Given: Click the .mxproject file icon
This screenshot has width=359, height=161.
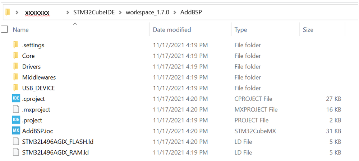Looking at the screenshot, I should [16, 109].
